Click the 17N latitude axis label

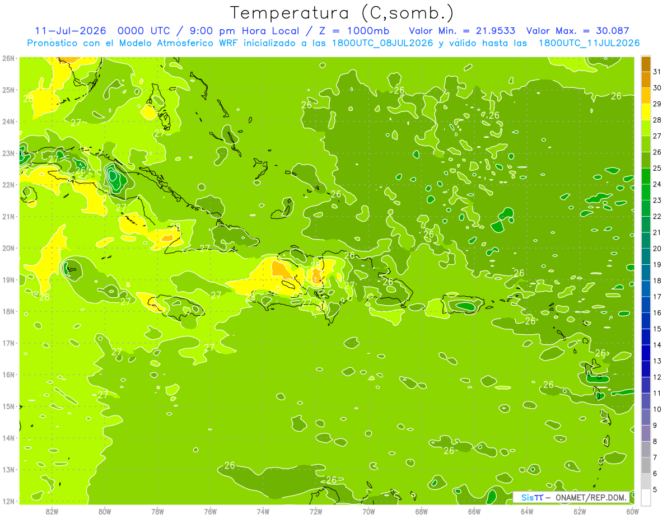click(8, 343)
